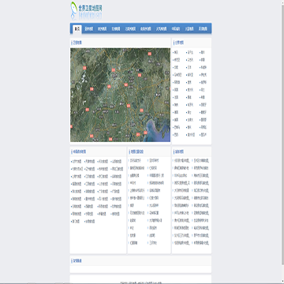Select the last item in the blue navigation bar
Screen dimensions: 284x284
coord(203,29)
